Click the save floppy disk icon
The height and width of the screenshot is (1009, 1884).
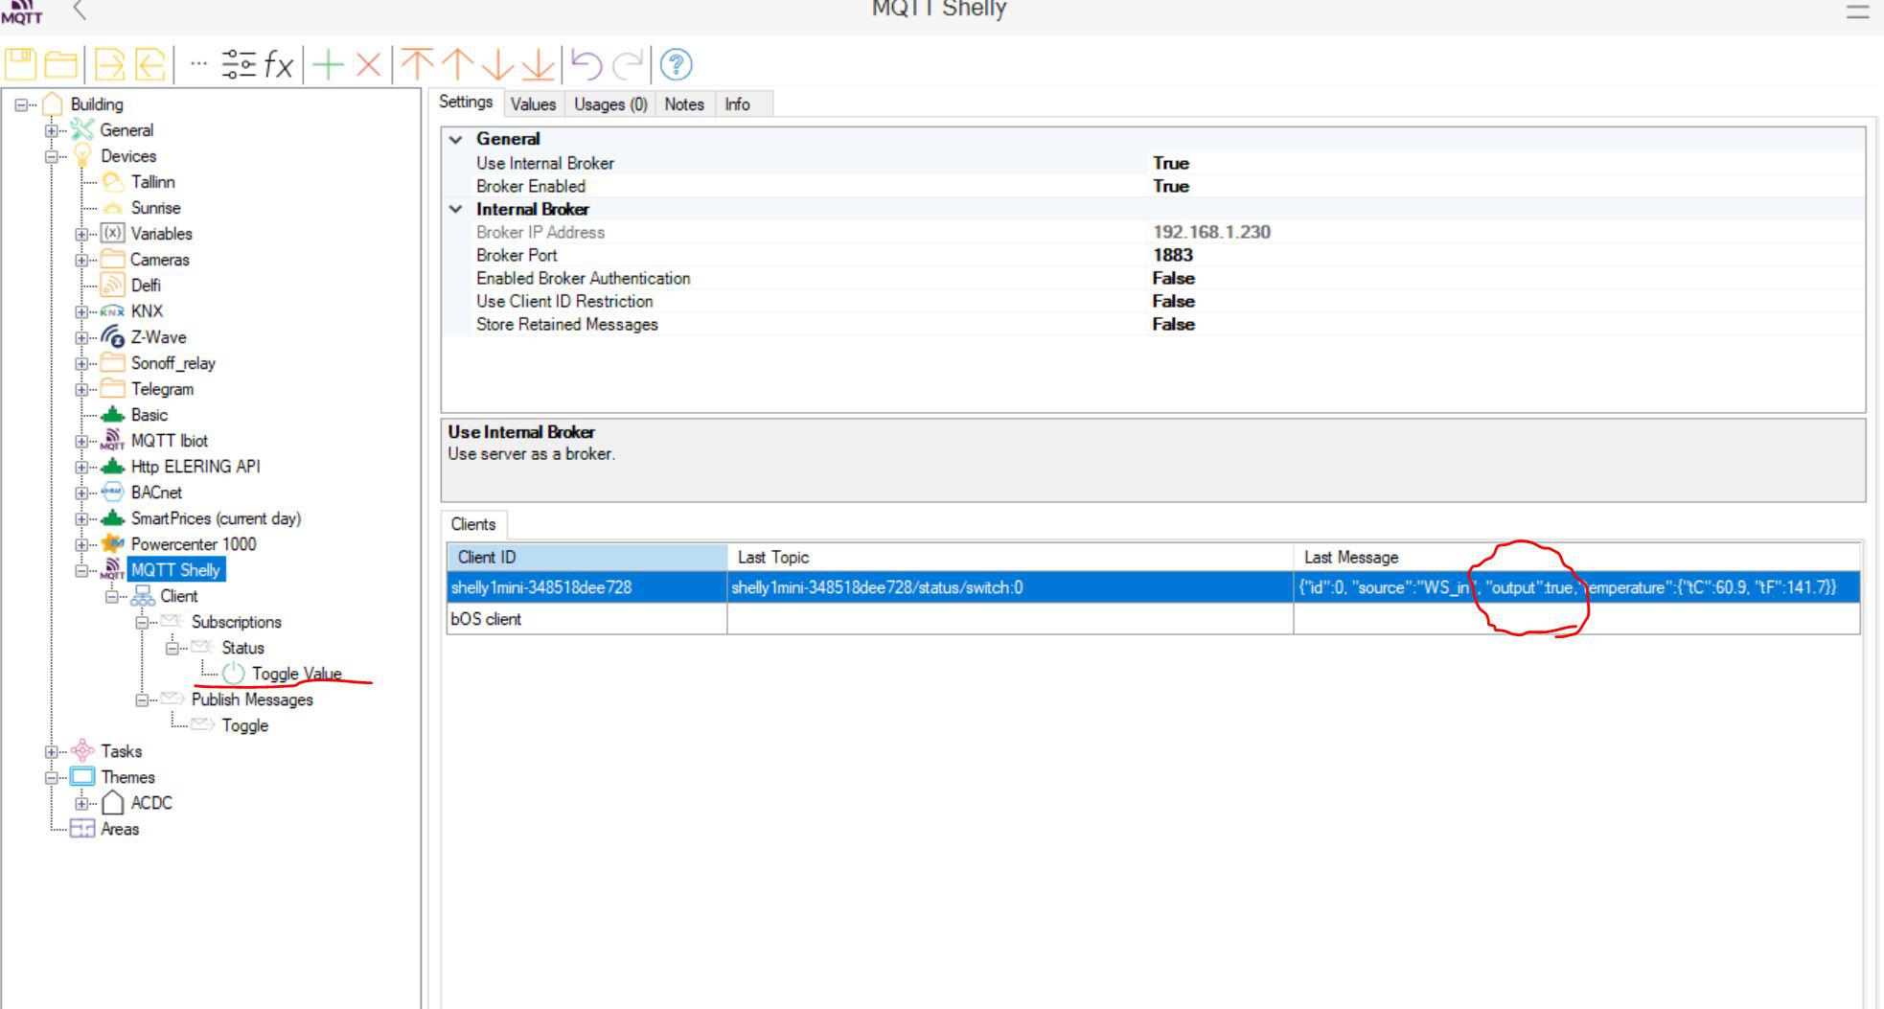coord(20,64)
